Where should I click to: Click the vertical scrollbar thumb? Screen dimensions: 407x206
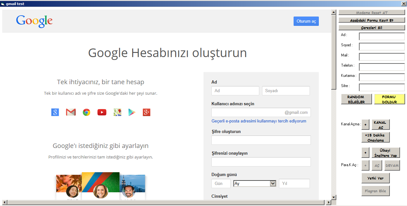(x=334, y=52)
